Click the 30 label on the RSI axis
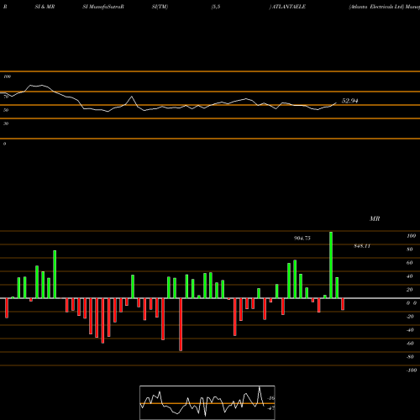Screen dimensions: 420x420 (6, 123)
